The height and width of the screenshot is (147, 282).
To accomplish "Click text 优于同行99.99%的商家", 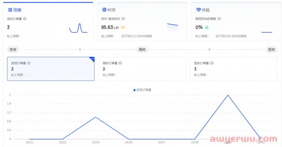I will pyautogui.click(x=231, y=36).
